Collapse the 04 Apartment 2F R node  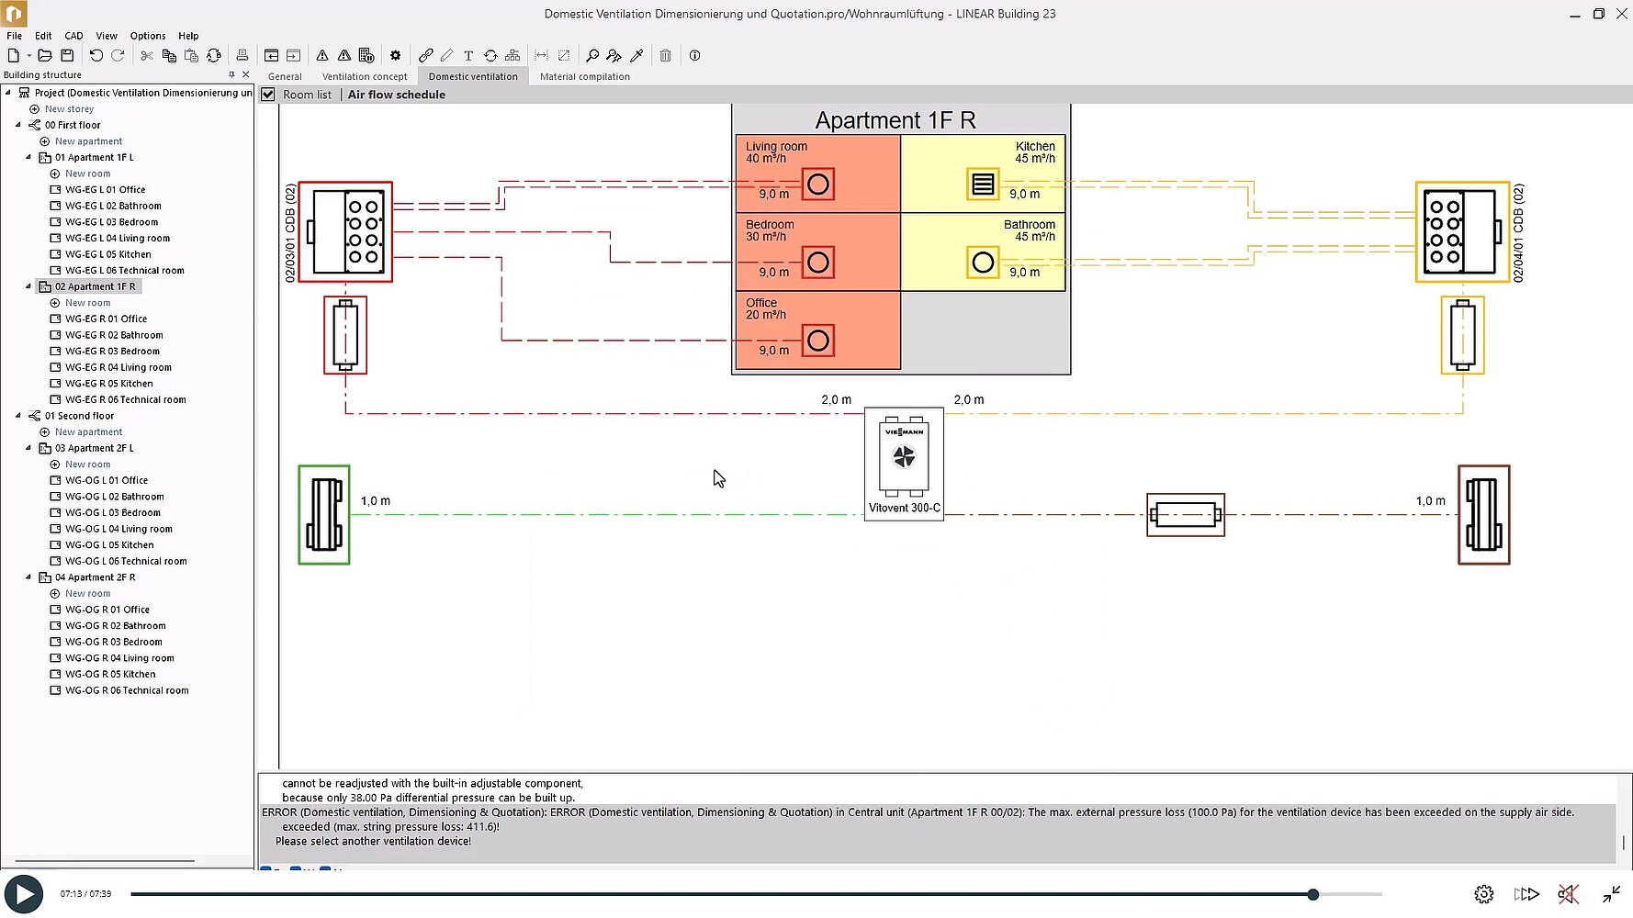pos(28,577)
